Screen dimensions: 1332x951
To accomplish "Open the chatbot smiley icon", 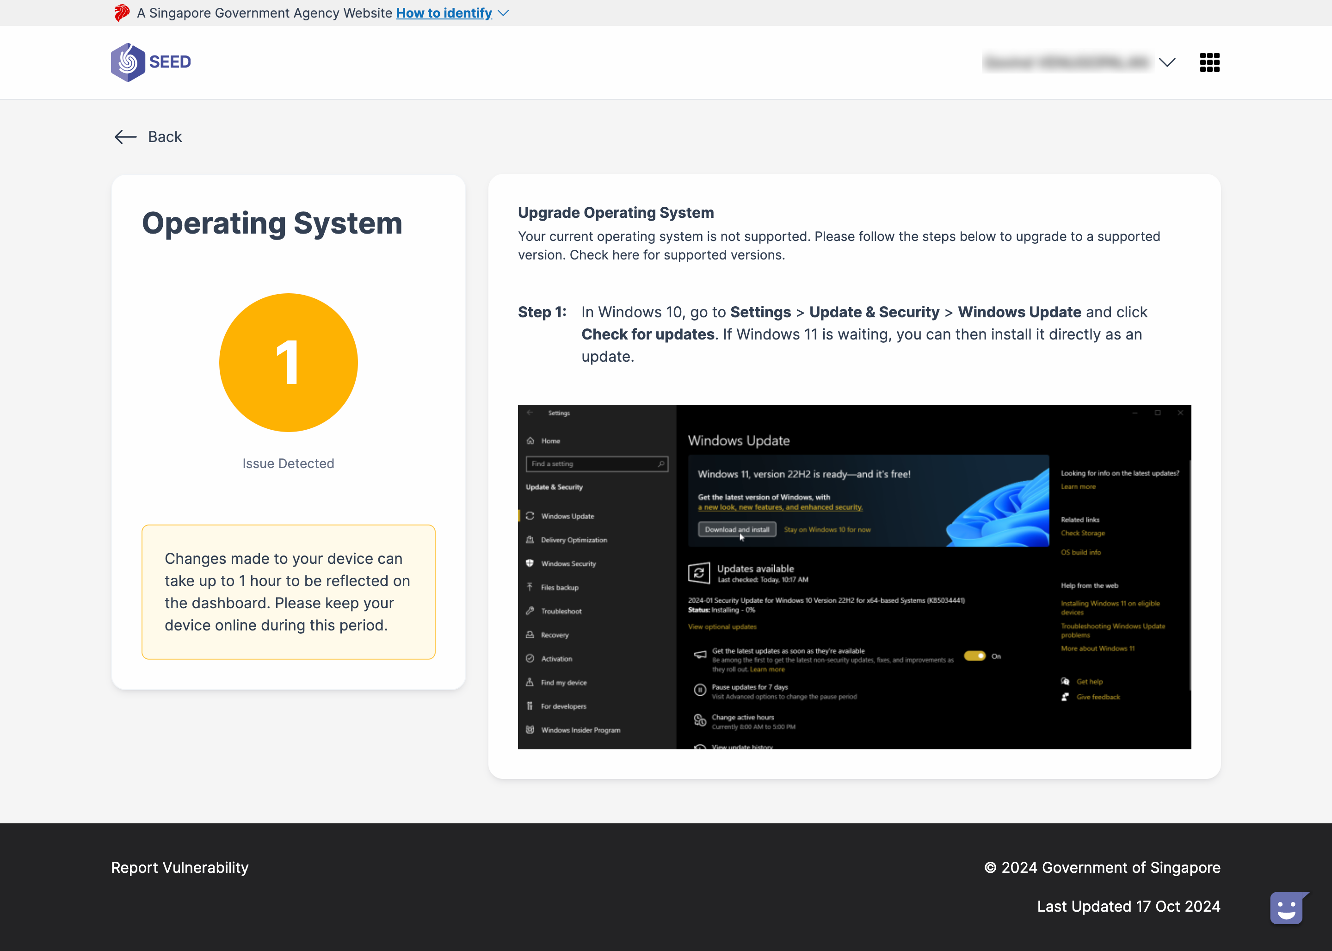I will [x=1289, y=908].
